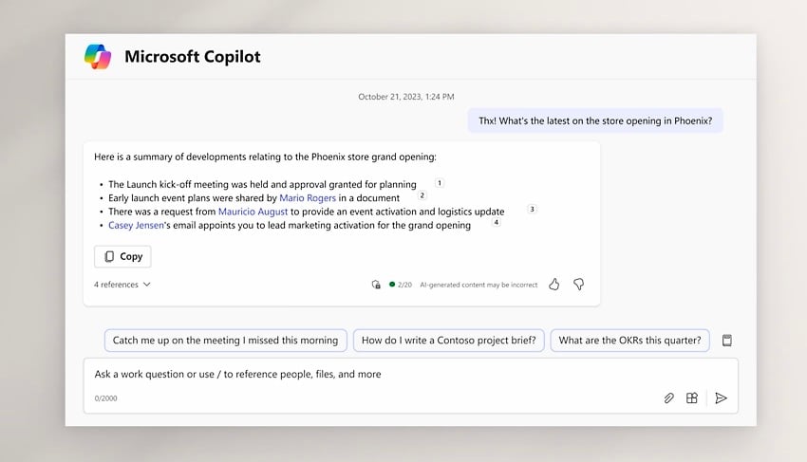The height and width of the screenshot is (462, 807).
Task: Click the thumbs down feedback icon
Action: point(578,285)
